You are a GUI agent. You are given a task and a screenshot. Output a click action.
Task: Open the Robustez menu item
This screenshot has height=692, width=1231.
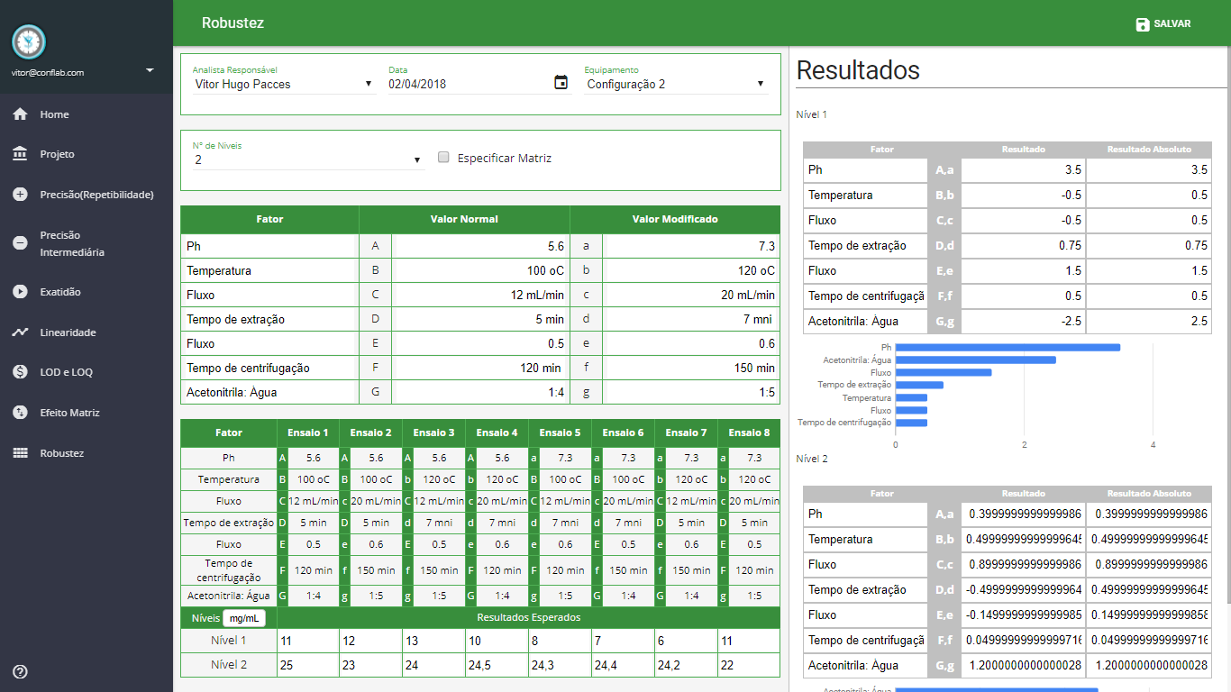pyautogui.click(x=61, y=453)
